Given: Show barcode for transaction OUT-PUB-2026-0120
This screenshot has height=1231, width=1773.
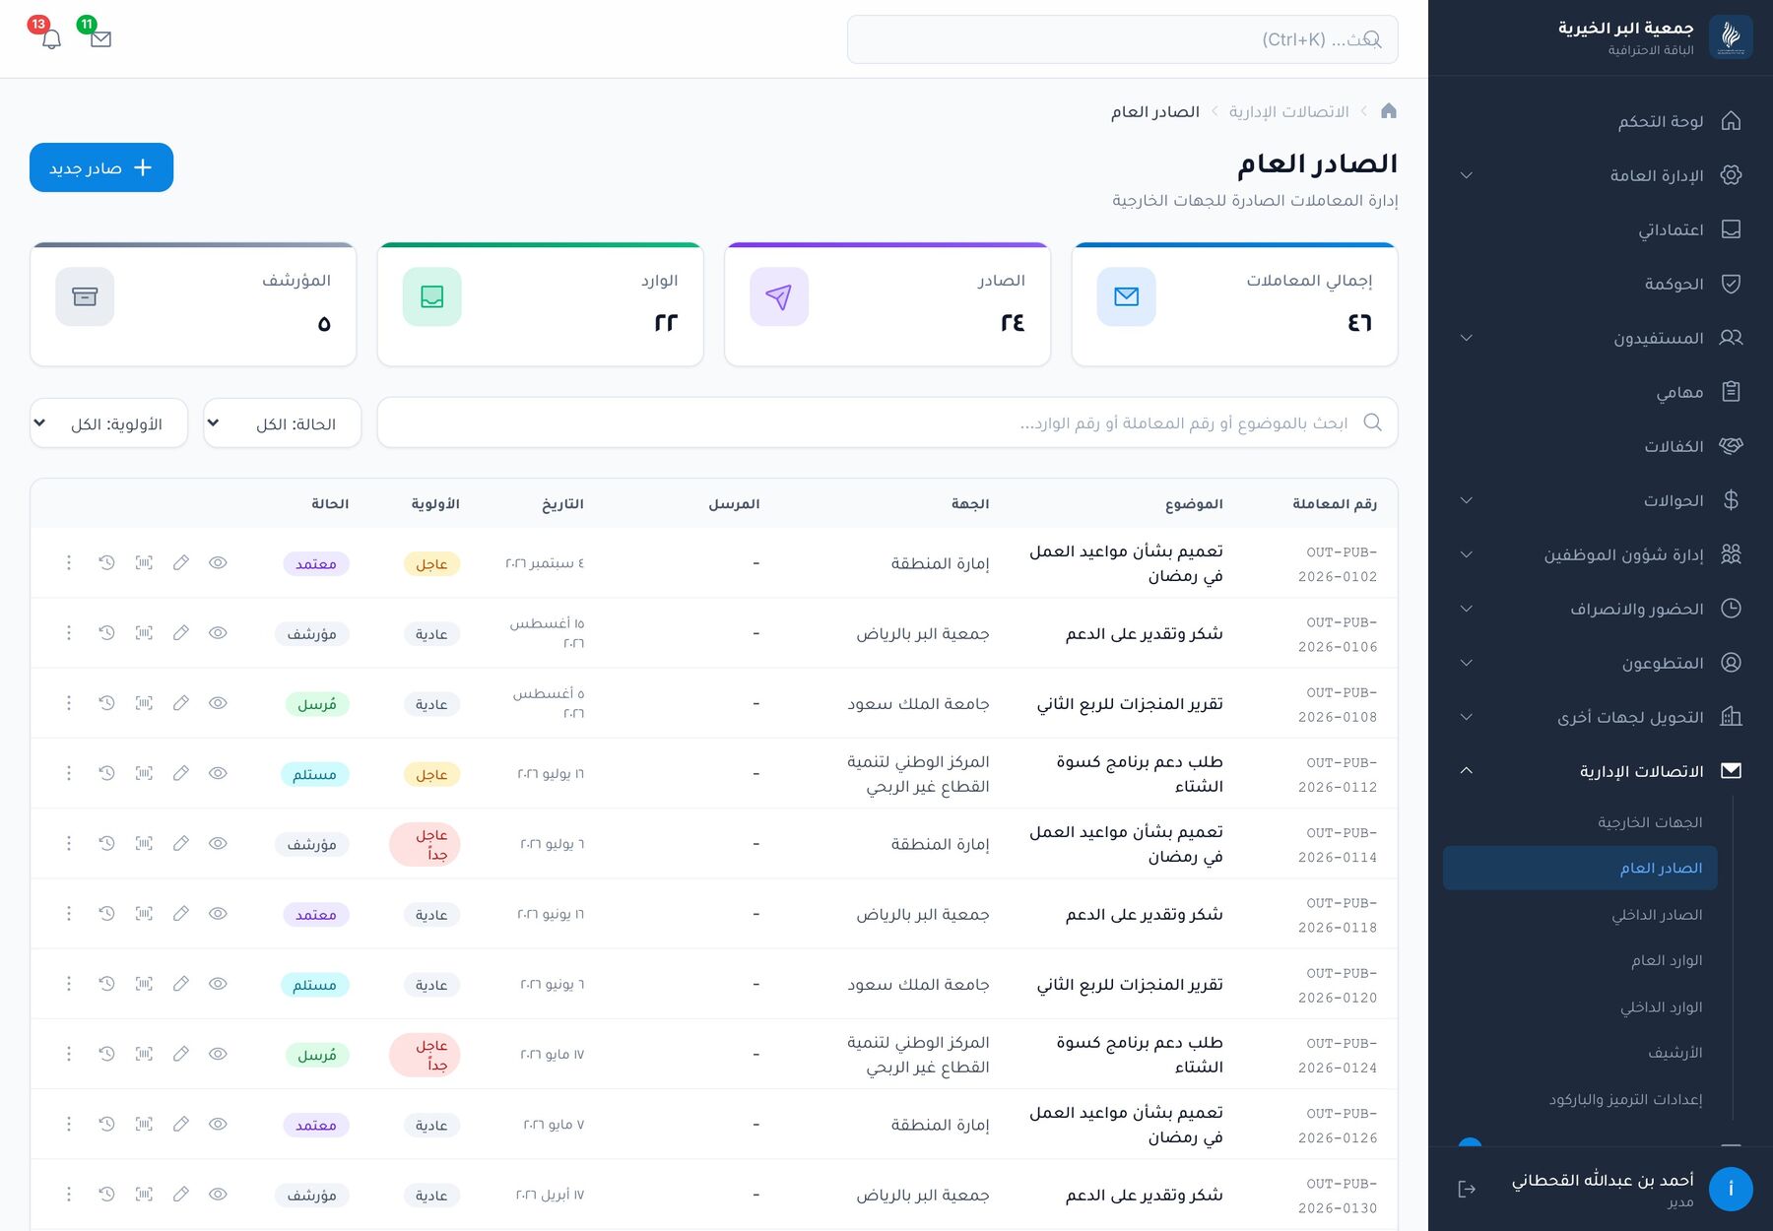Looking at the screenshot, I should tap(144, 984).
